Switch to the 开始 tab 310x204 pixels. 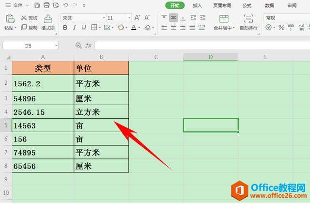click(175, 5)
